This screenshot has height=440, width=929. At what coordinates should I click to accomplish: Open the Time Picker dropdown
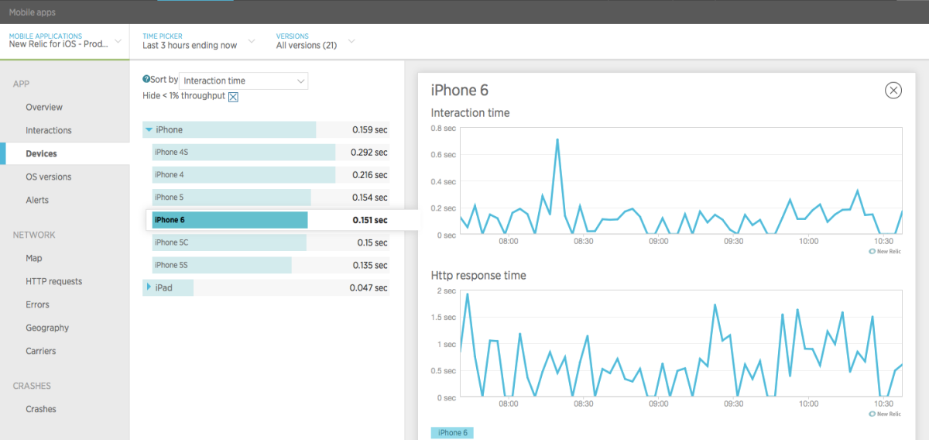coord(199,40)
